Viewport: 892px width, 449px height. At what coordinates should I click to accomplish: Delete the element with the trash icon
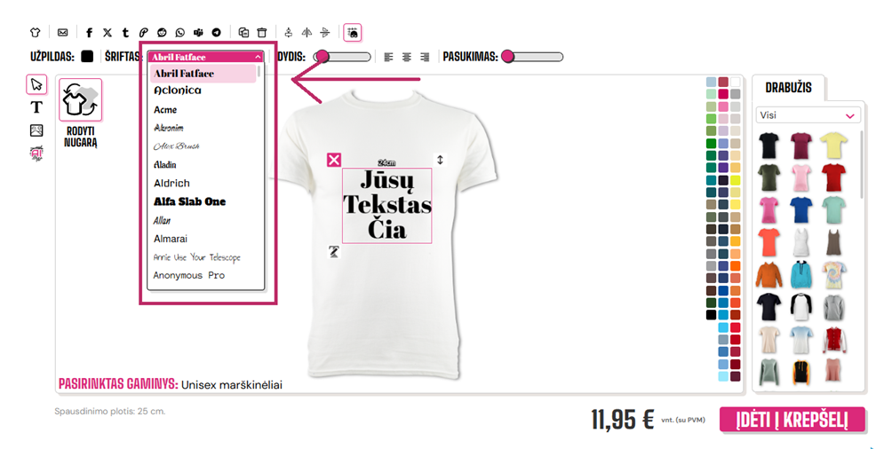[x=262, y=33]
